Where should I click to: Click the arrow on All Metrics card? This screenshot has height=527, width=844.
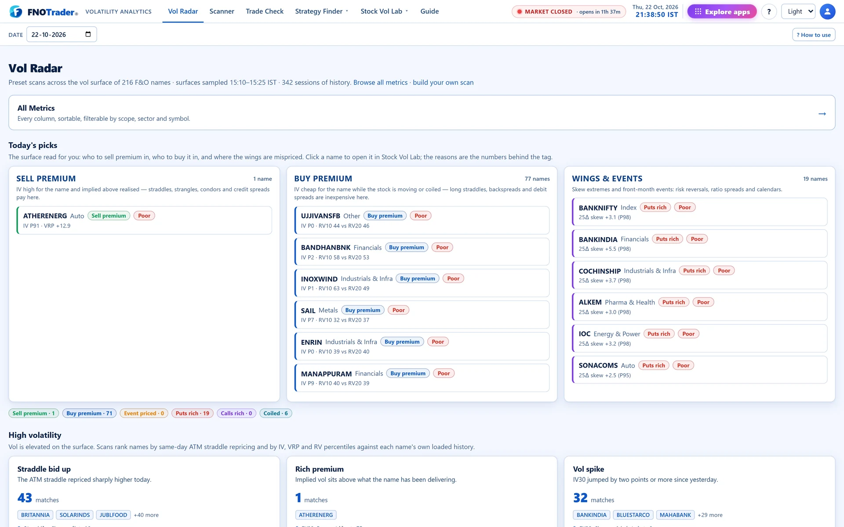pyautogui.click(x=822, y=114)
